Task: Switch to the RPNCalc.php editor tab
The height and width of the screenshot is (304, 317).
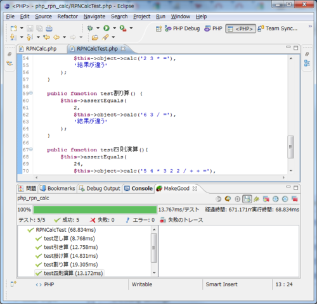Action: 41,49
